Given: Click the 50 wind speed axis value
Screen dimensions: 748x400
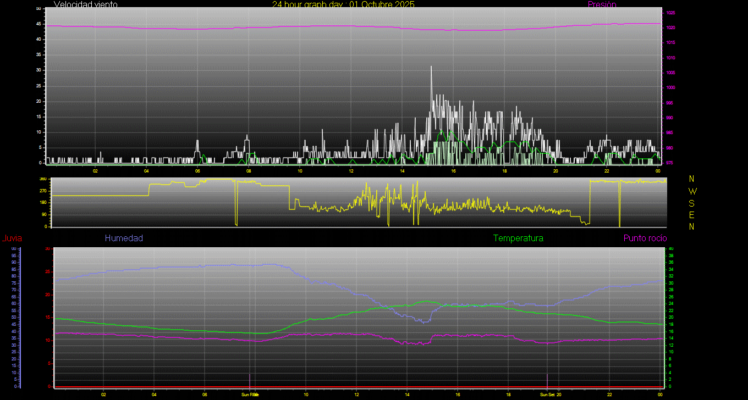Looking at the screenshot, I should [38, 9].
